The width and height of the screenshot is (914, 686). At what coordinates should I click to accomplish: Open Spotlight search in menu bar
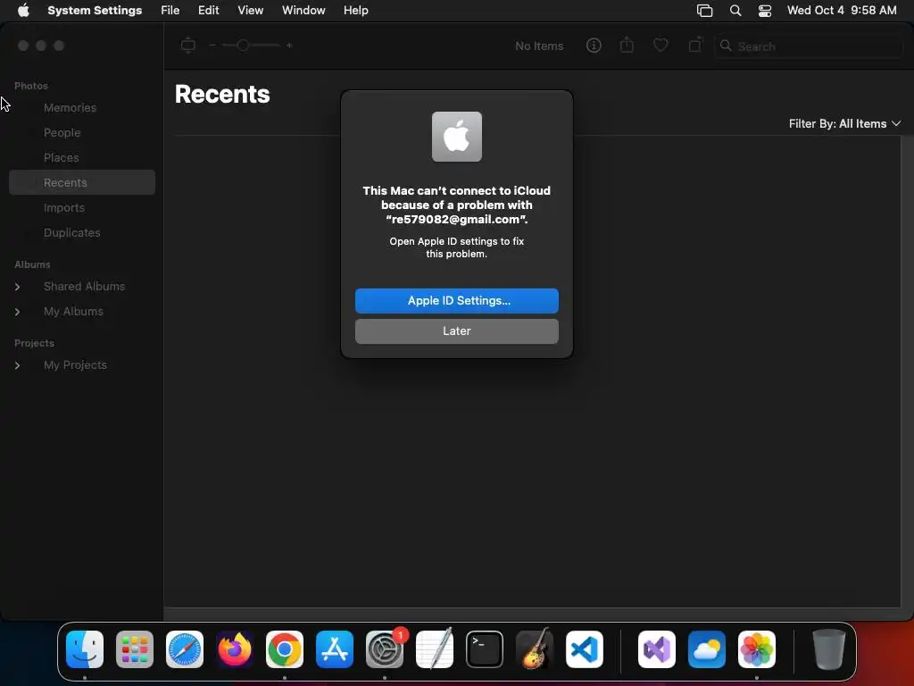[x=735, y=11]
